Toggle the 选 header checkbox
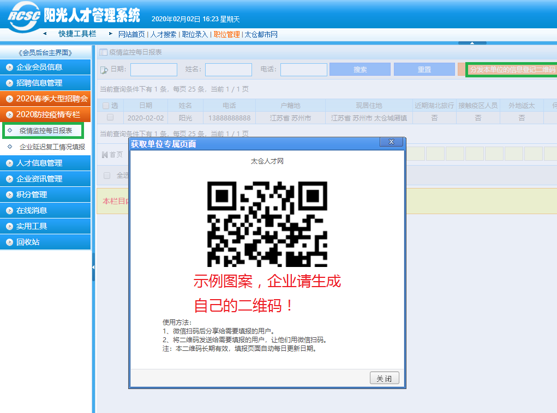Viewport: 557px width, 413px height. (106, 106)
